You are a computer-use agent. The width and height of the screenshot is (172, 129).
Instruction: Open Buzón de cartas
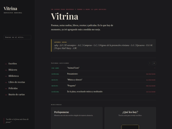17,95
